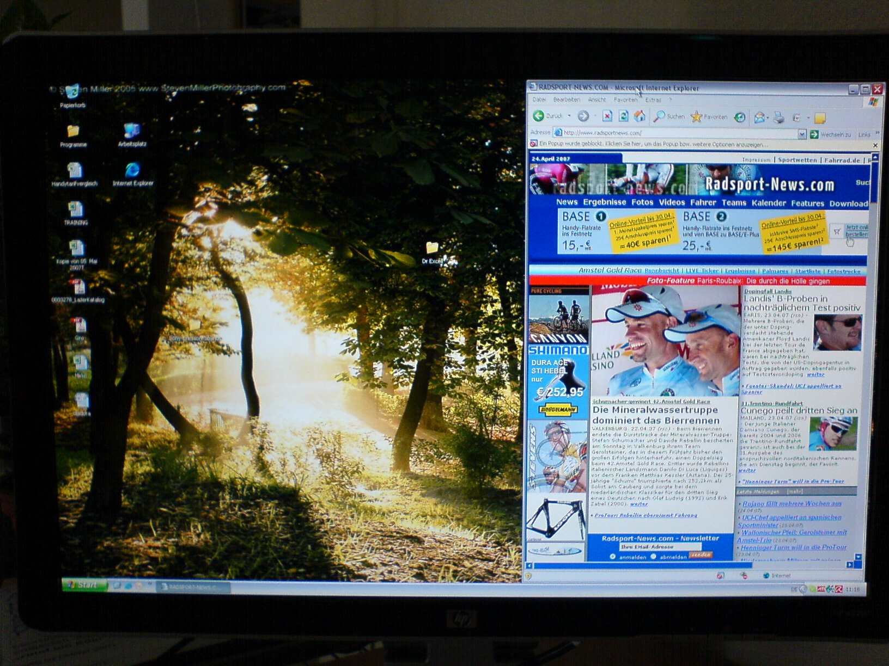Open the Extras menu

tap(653, 100)
